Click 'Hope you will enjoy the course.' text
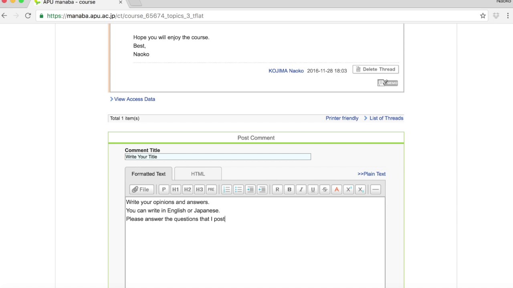Viewport: 513px width, 288px height. 171,37
